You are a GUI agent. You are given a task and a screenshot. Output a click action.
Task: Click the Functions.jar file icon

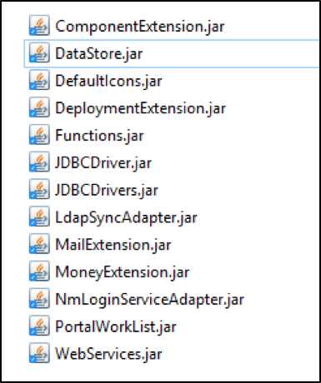39,135
